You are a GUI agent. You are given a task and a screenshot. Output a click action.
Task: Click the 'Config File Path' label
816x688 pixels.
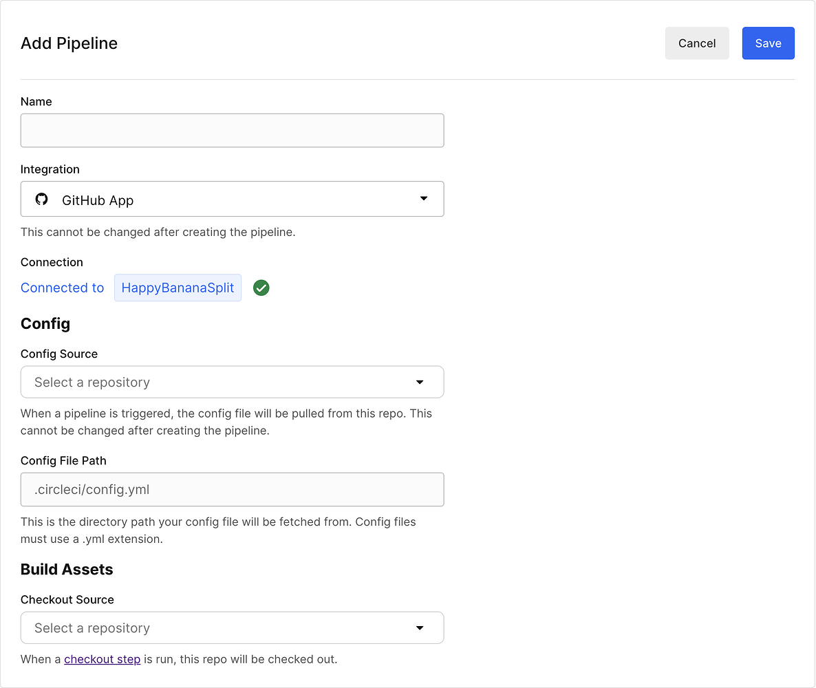(63, 460)
